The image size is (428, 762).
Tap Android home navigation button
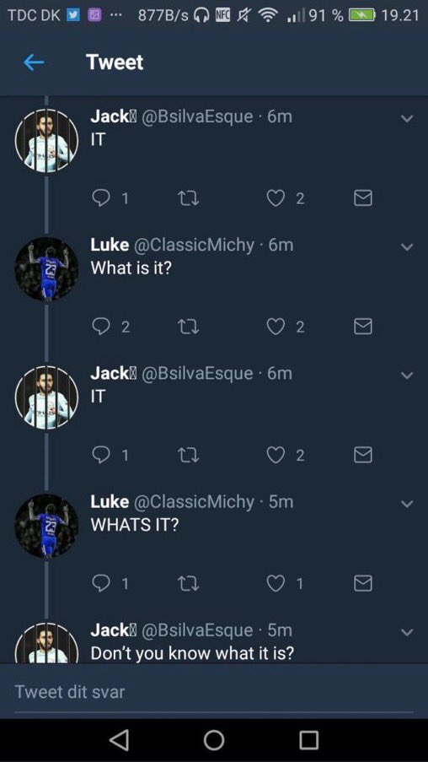pyautogui.click(x=213, y=740)
